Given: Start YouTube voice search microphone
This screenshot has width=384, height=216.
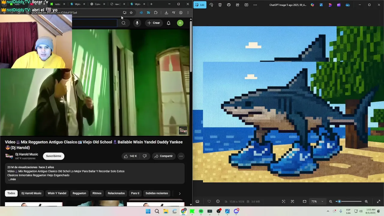Looking at the screenshot, I should tap(137, 23).
